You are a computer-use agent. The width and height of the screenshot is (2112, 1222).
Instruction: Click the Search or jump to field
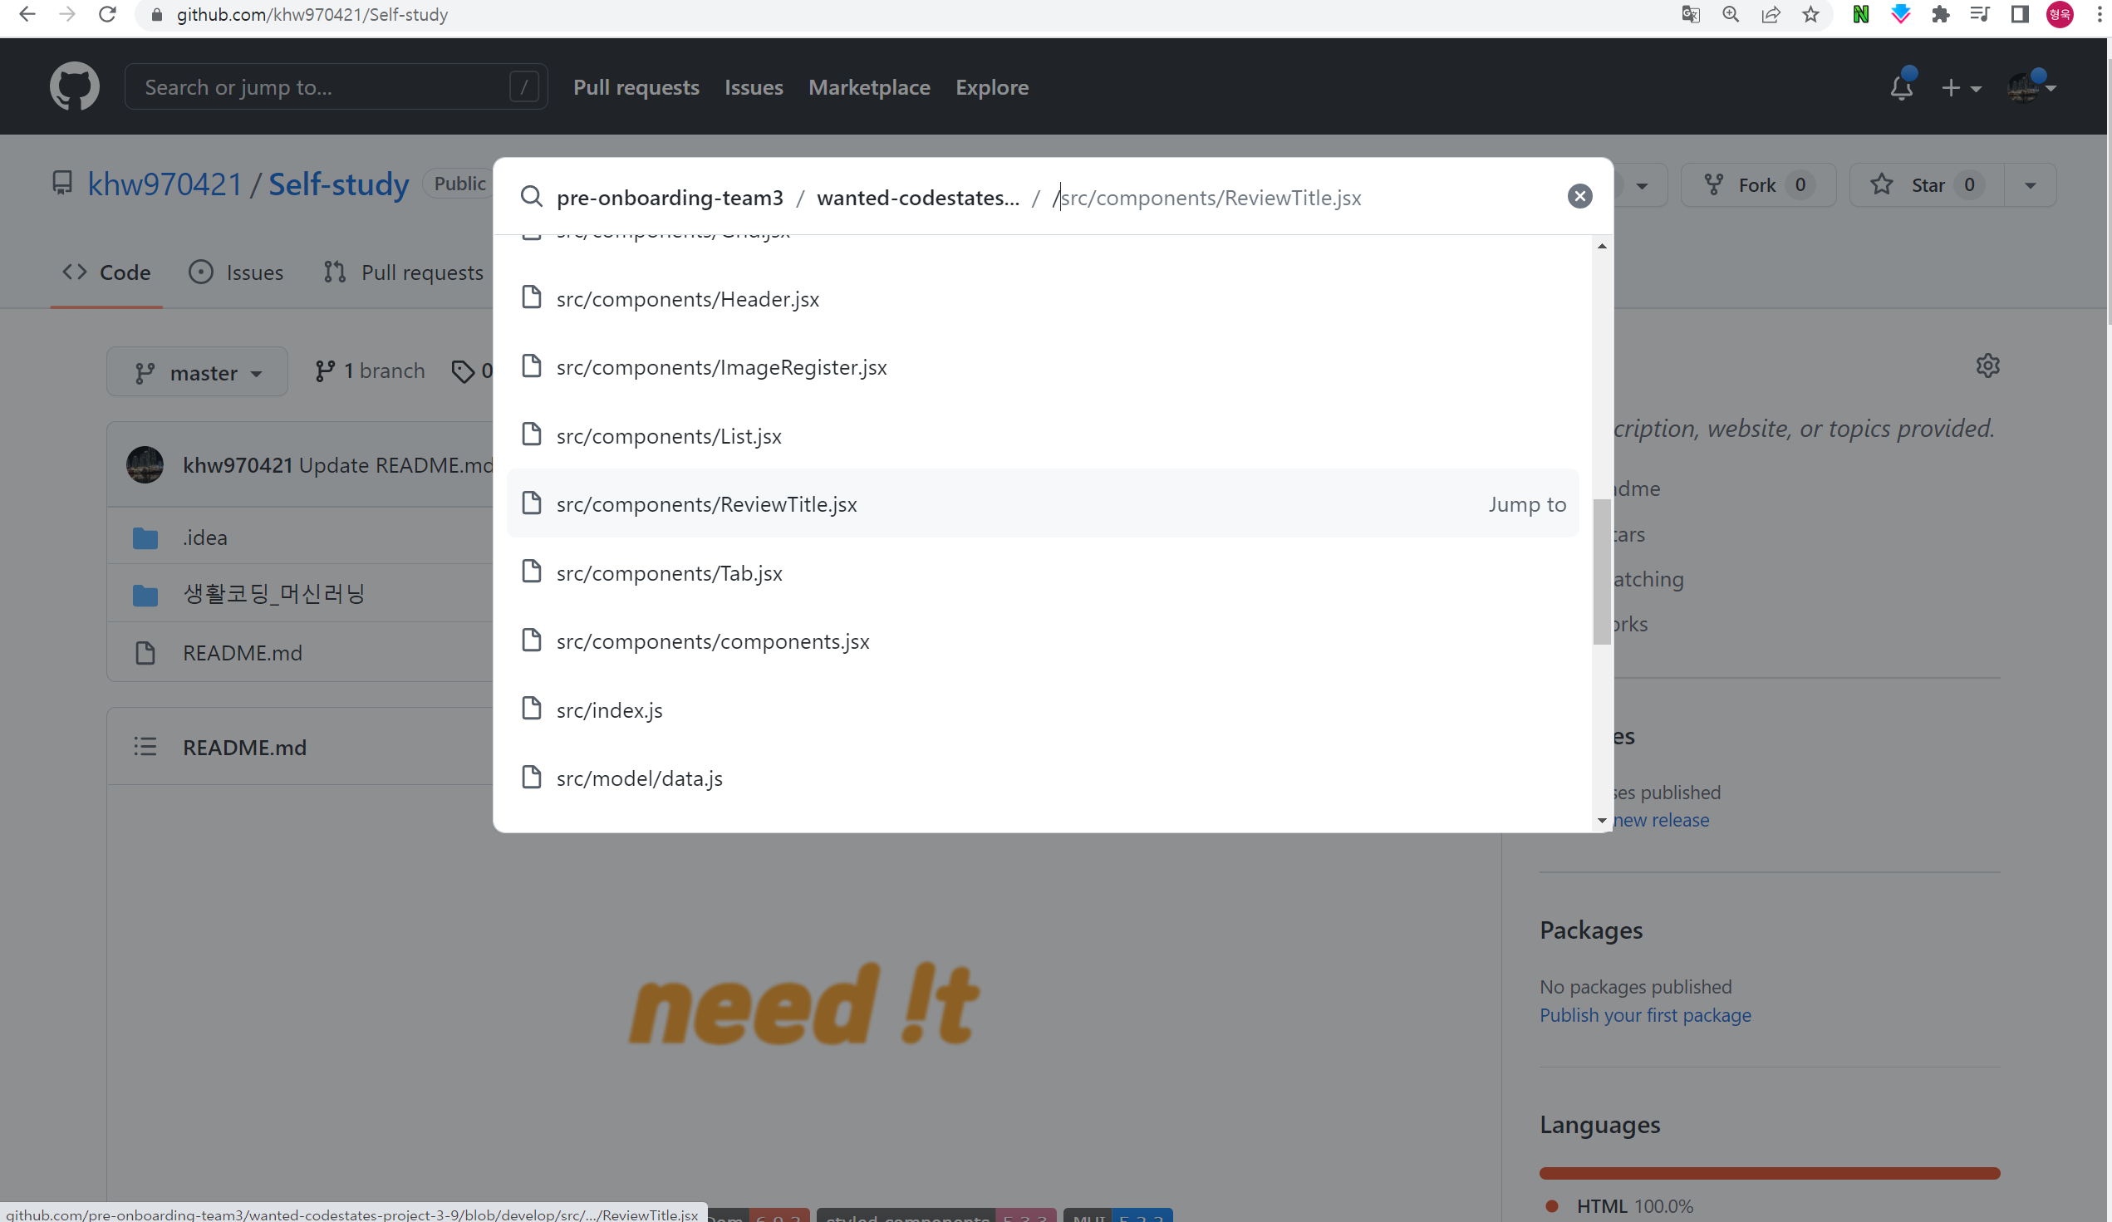point(322,87)
